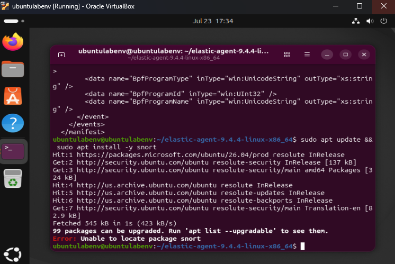Click the Activities workspace indicator pill
Viewport: 395px width, 264px height.
click(11, 21)
